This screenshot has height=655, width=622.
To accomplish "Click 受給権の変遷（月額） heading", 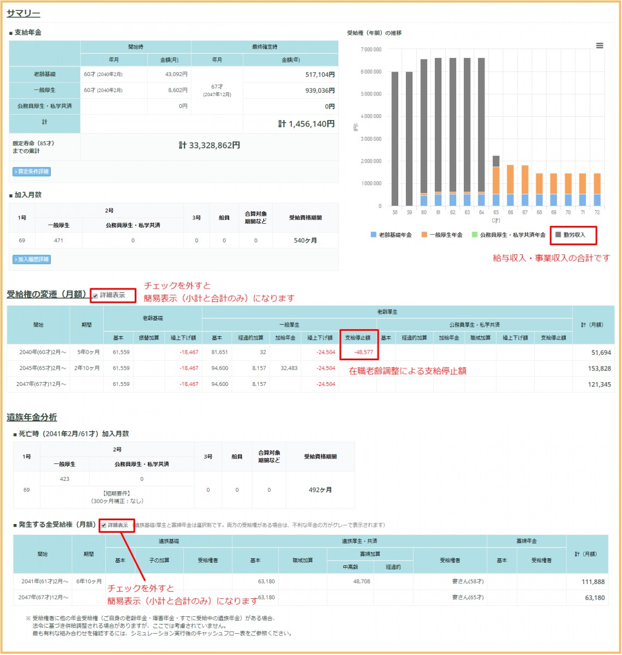I will pyautogui.click(x=47, y=294).
